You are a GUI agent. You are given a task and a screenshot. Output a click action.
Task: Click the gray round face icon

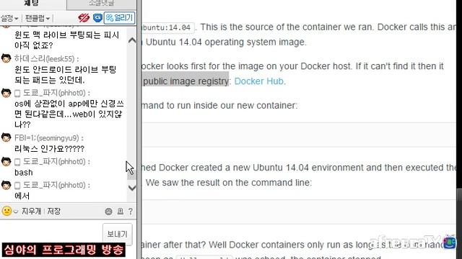point(109,212)
